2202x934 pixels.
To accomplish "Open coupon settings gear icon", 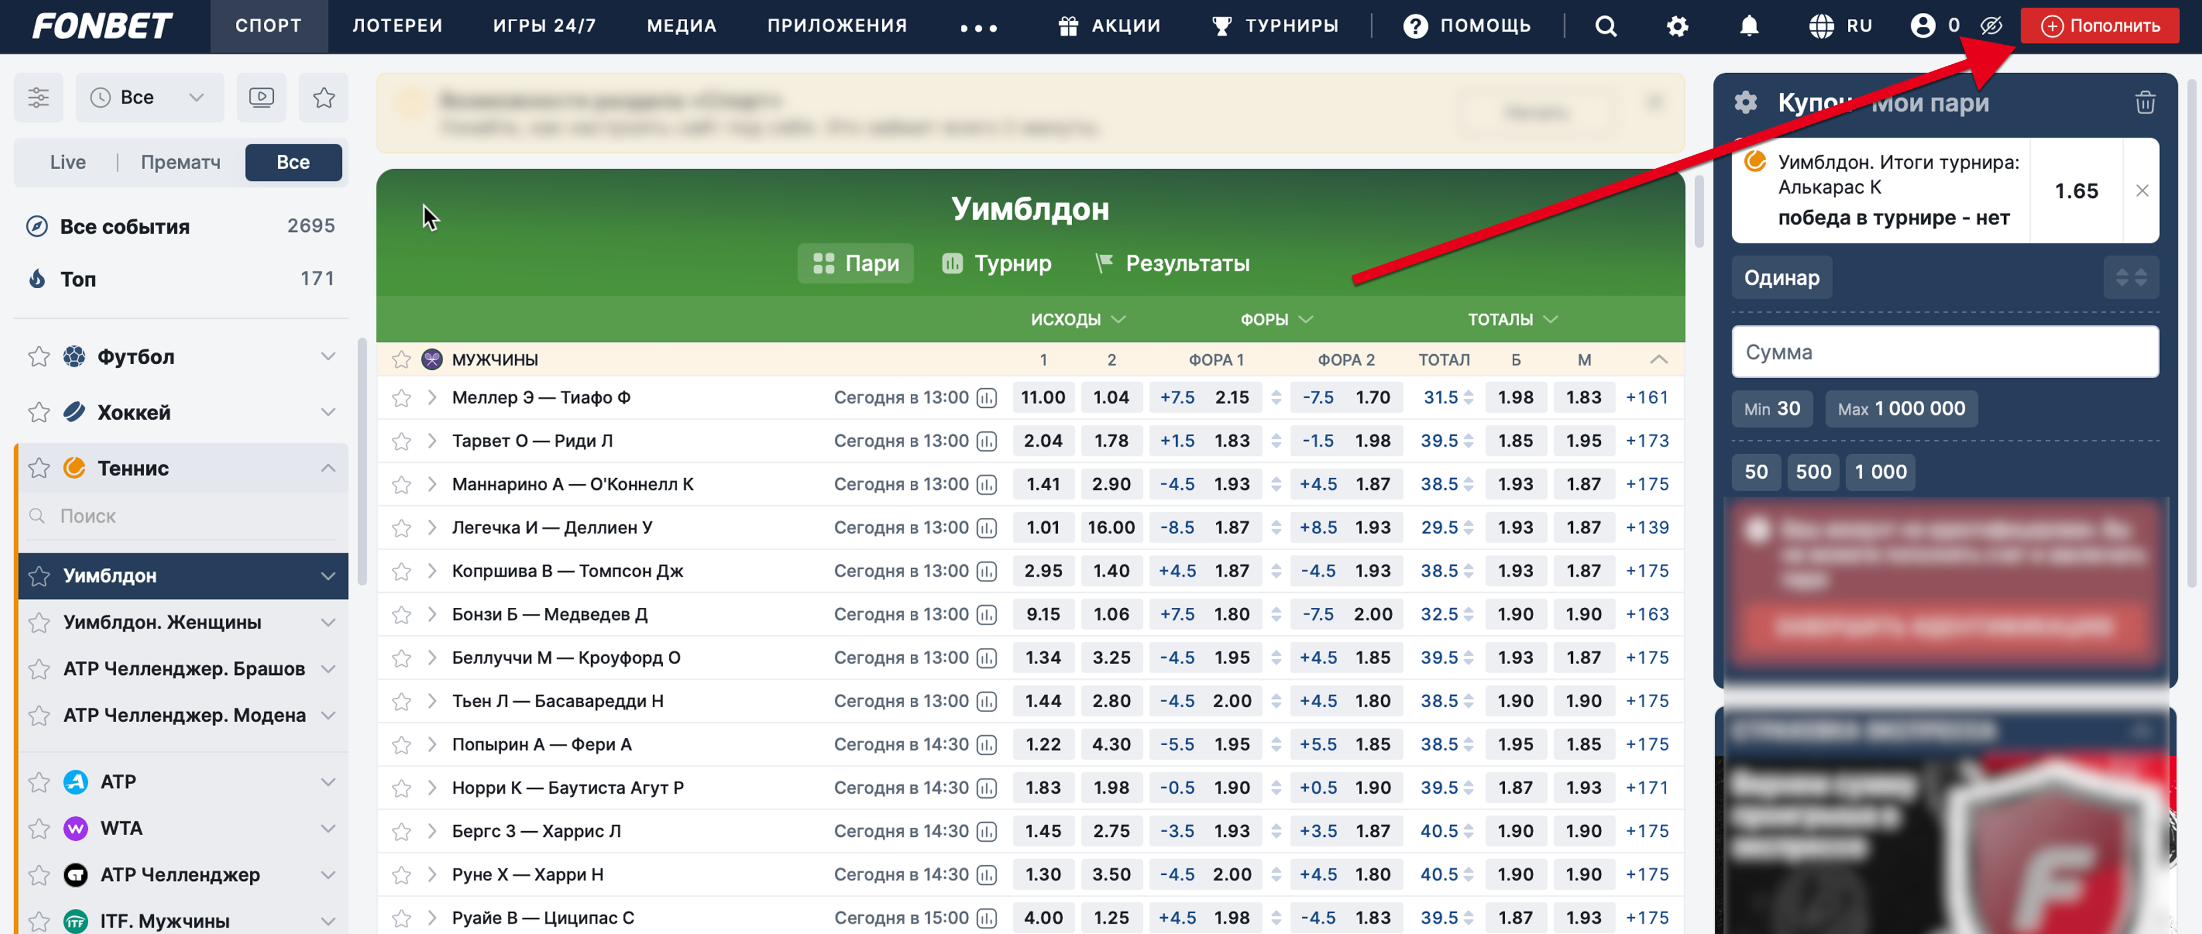I will 1746,103.
